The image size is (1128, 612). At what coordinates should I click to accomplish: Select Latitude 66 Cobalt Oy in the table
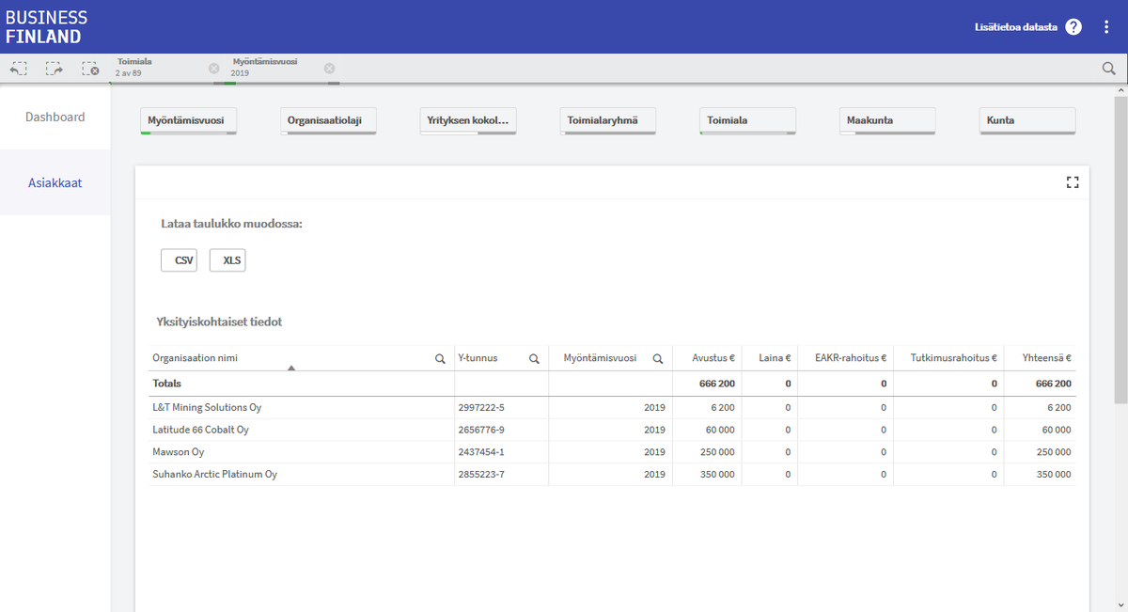[200, 430]
